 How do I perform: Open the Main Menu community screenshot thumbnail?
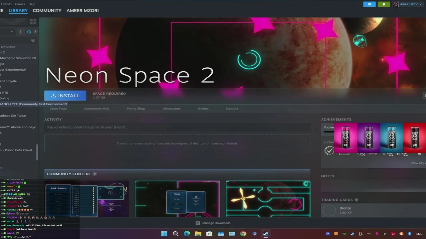tap(87, 199)
